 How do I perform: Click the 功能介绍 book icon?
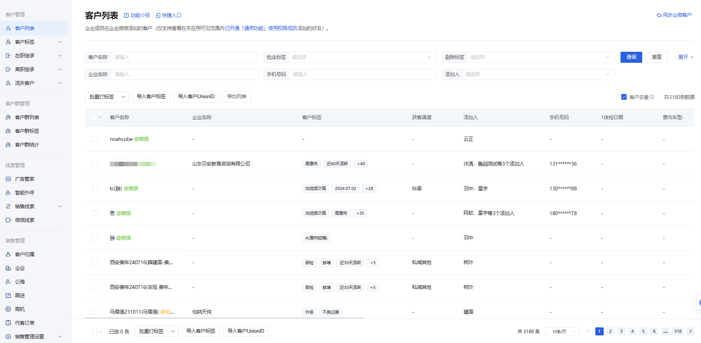click(126, 16)
